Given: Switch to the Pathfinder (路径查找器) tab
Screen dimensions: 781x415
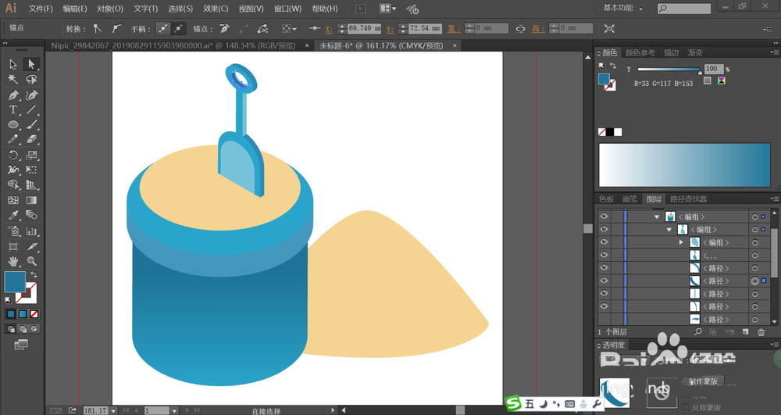Looking at the screenshot, I should click(x=688, y=199).
